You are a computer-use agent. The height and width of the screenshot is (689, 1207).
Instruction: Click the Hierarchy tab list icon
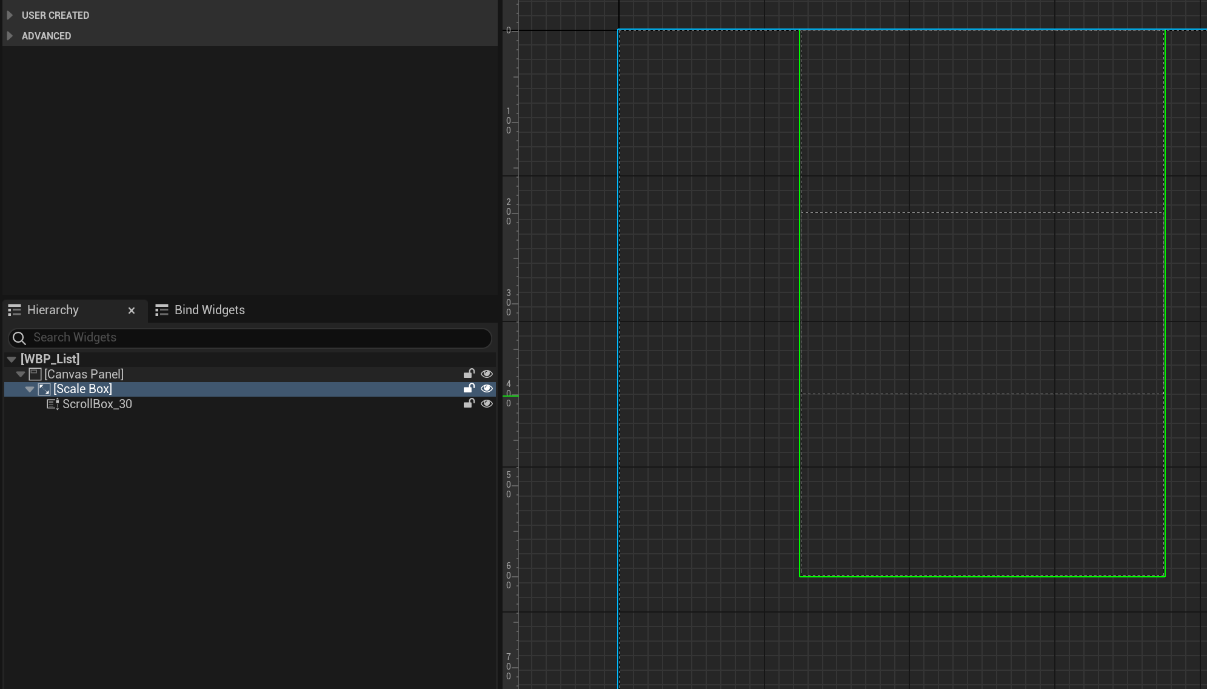coord(15,311)
